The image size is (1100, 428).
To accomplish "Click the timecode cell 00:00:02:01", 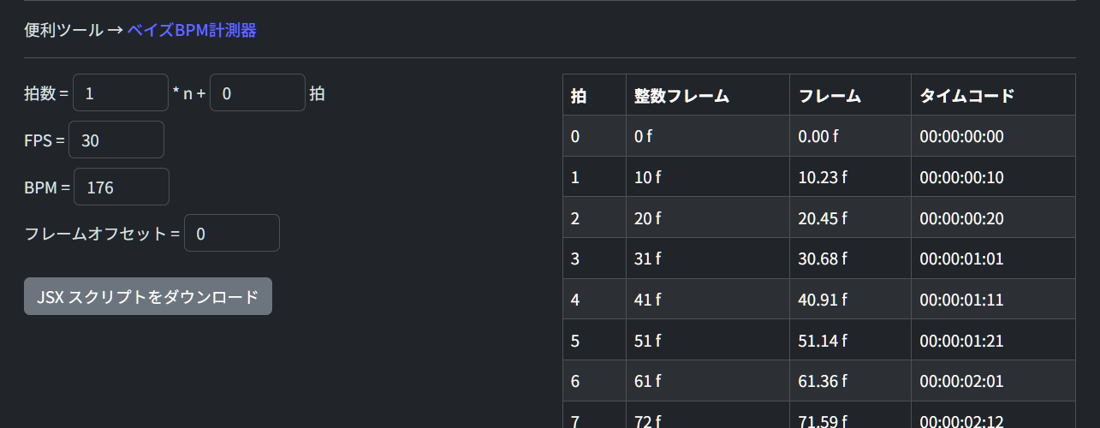I will [x=961, y=381].
